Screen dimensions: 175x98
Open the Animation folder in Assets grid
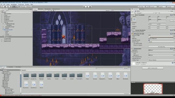26,76
